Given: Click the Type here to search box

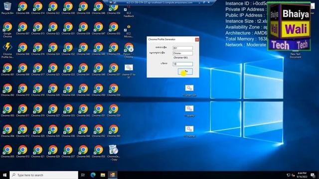Looking at the screenshot, I should point(44,175).
